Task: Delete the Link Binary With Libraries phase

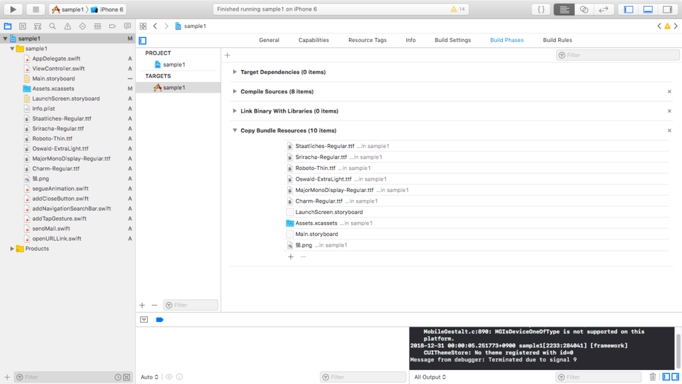Action: click(669, 111)
